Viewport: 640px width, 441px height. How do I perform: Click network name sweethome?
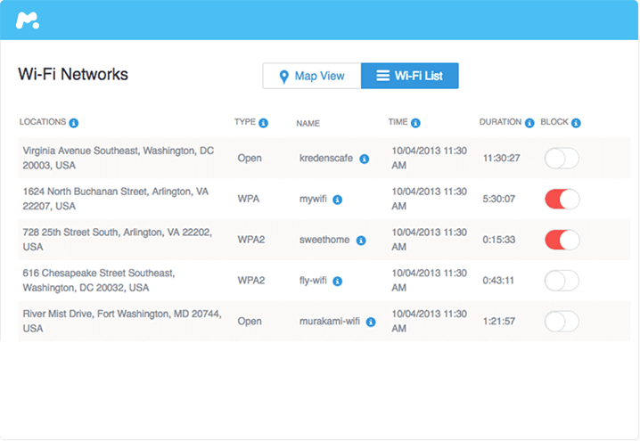pyautogui.click(x=324, y=240)
